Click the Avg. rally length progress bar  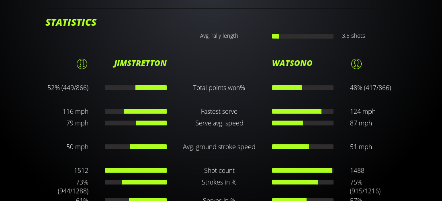click(x=303, y=36)
